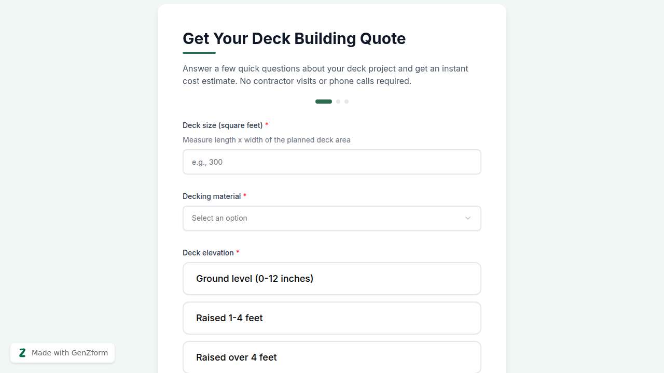Click the deck size input showing "e.g., 300"
This screenshot has height=373, width=664.
[x=332, y=162]
